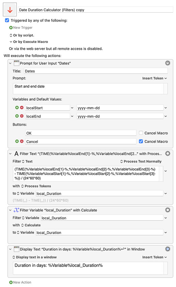The image size is (176, 287).
Task: Edit the localEnd variable name field
Action: (x=48, y=116)
